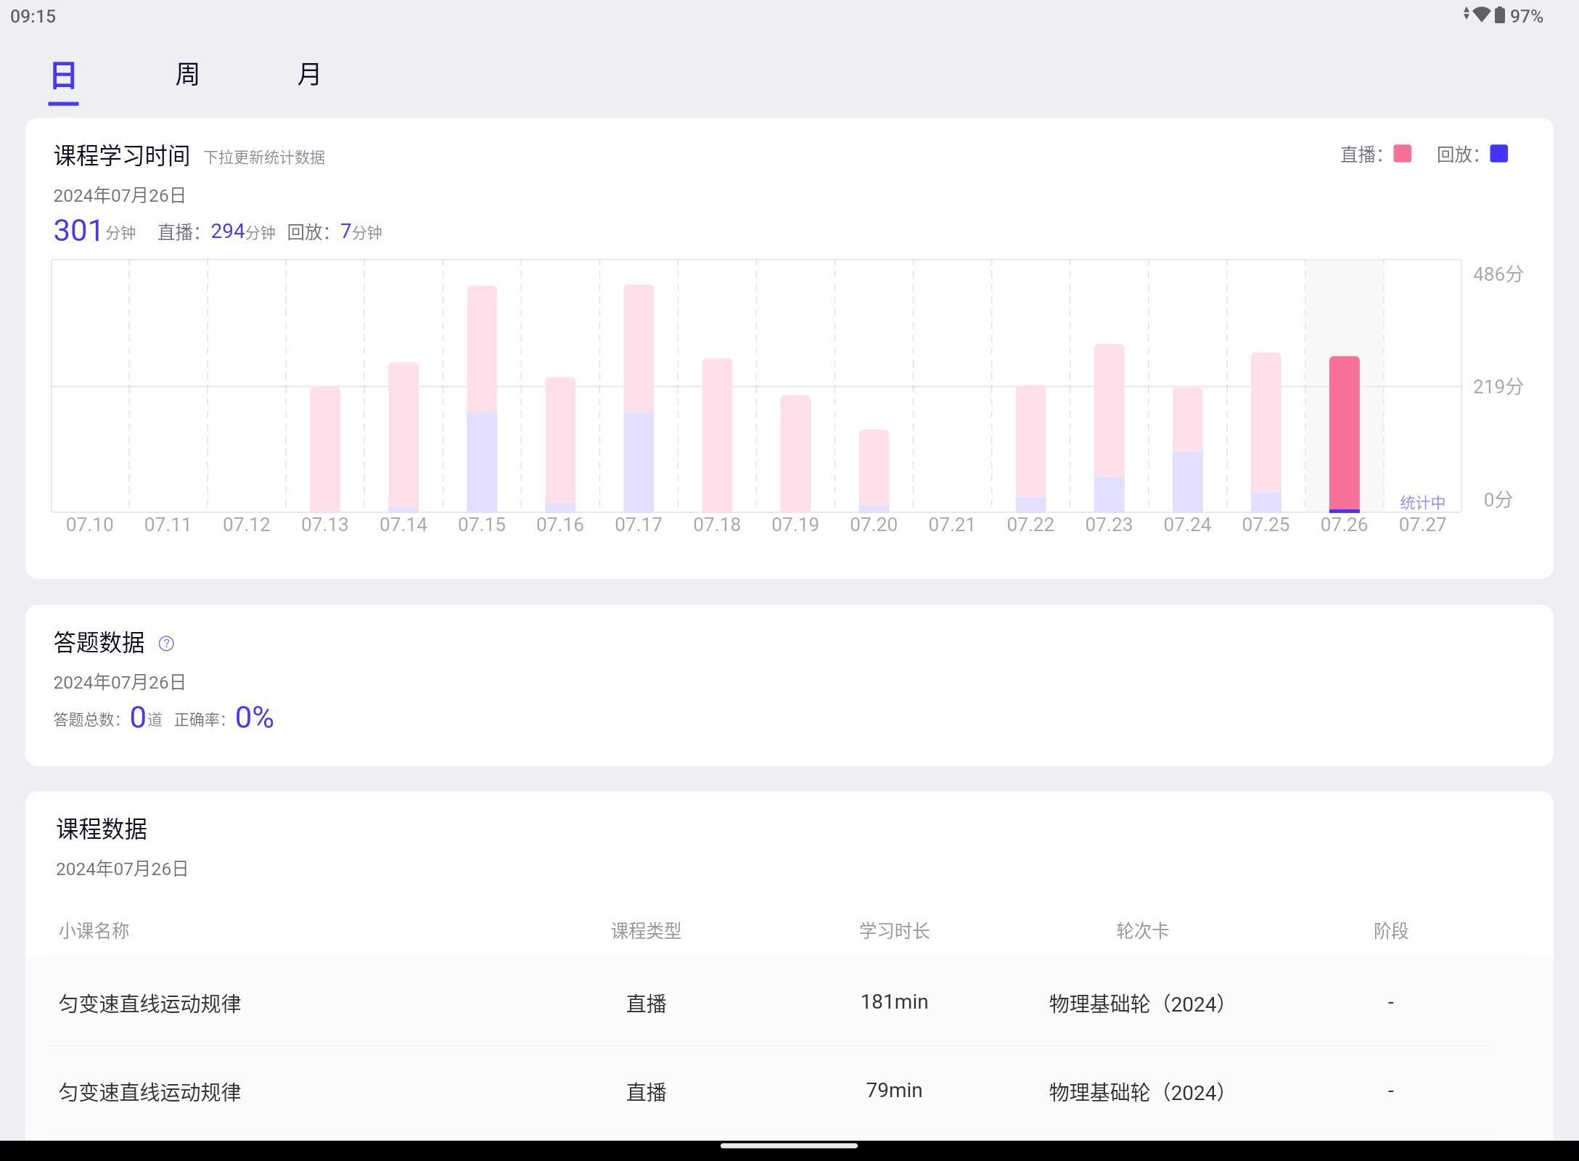Image resolution: width=1579 pixels, height=1161 pixels.
Task: Click the 07.12 date axis label
Action: click(247, 525)
